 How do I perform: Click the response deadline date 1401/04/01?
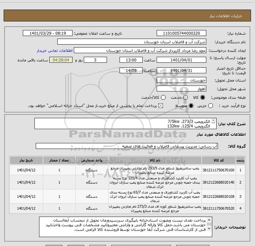pyautogui.click(x=181, y=60)
